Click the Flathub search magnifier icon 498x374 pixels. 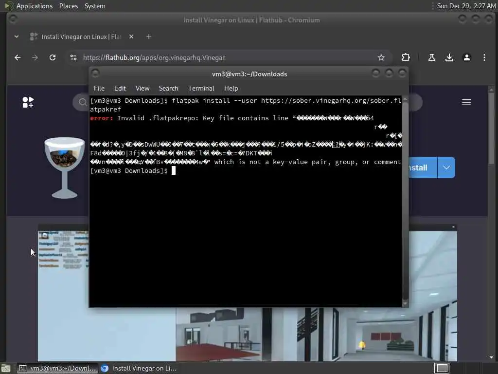[x=83, y=102]
